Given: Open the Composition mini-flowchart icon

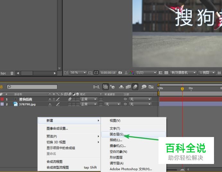Looking at the screenshot, I should tap(97, 87).
